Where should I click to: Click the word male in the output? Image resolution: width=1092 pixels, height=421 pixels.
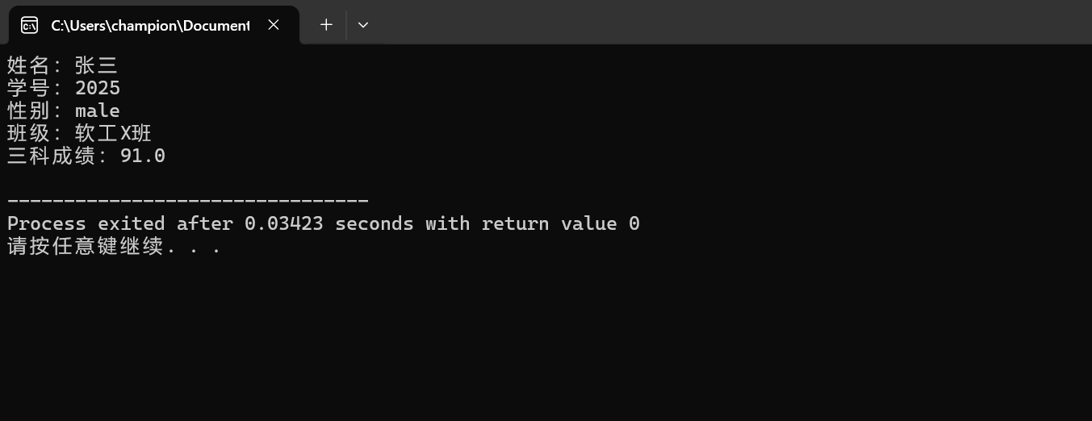tap(98, 110)
